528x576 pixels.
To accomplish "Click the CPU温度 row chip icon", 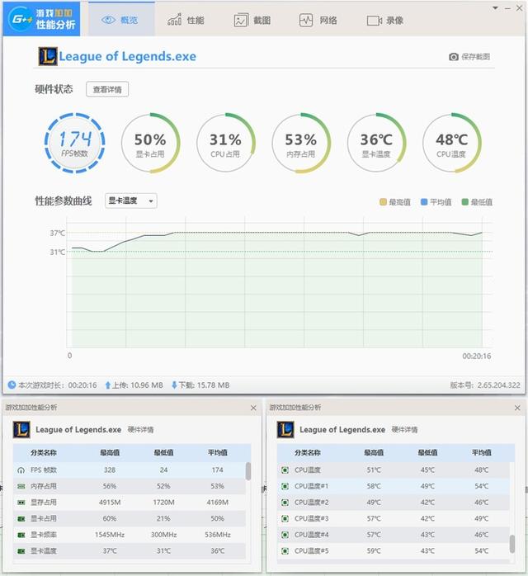I will (x=285, y=470).
